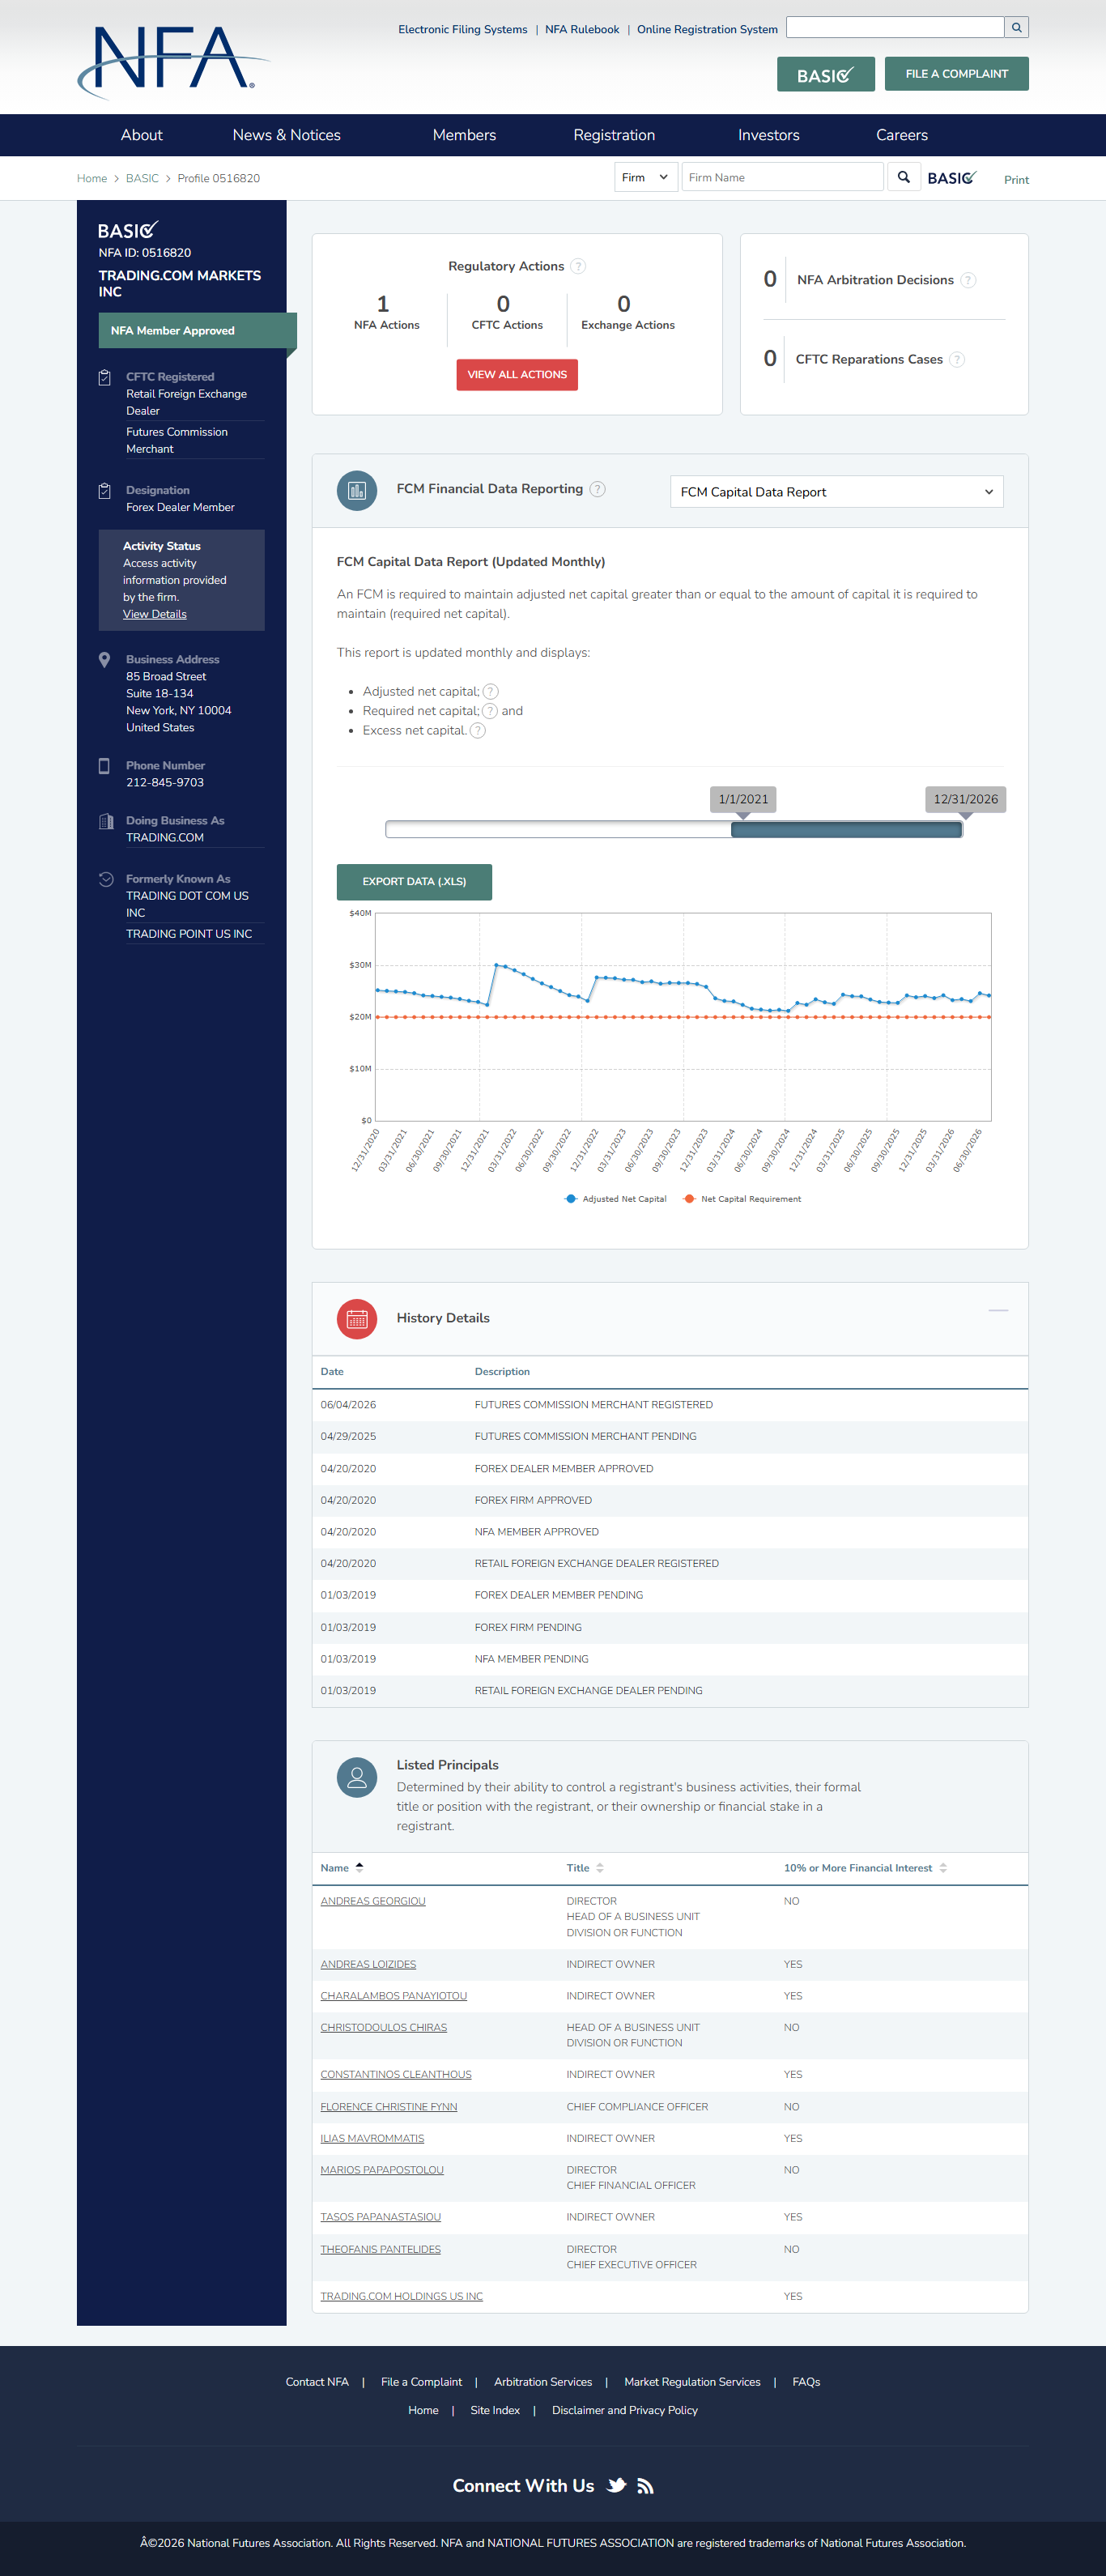Click the top site search input box
The width and height of the screenshot is (1106, 2576).
click(x=895, y=28)
